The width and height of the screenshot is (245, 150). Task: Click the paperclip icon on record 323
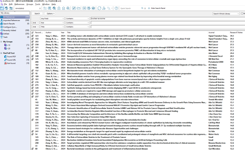(x=33, y=36)
